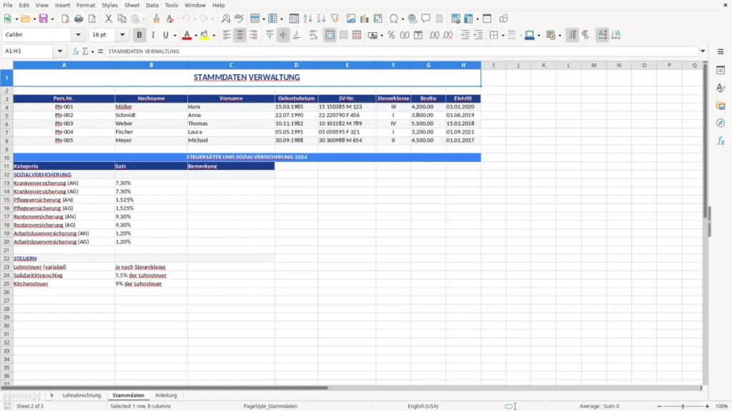The image size is (732, 411).
Task: Click the Save document icon
Action: coord(44,19)
